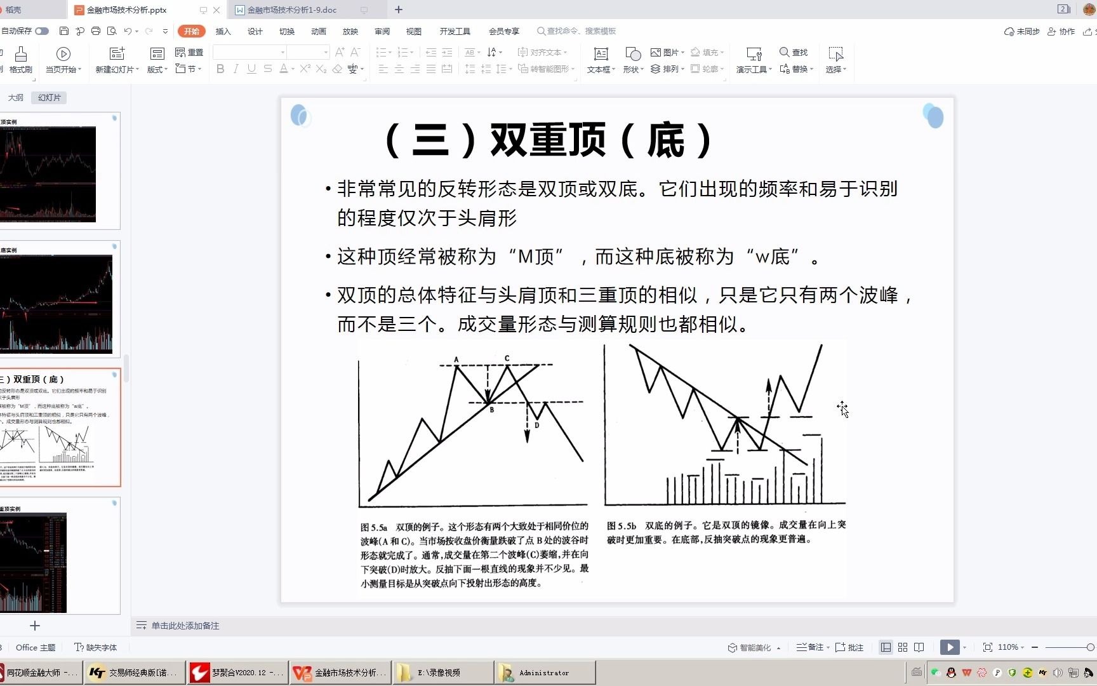
Task: Open the 插入 ribbon tab
Action: coord(223,31)
